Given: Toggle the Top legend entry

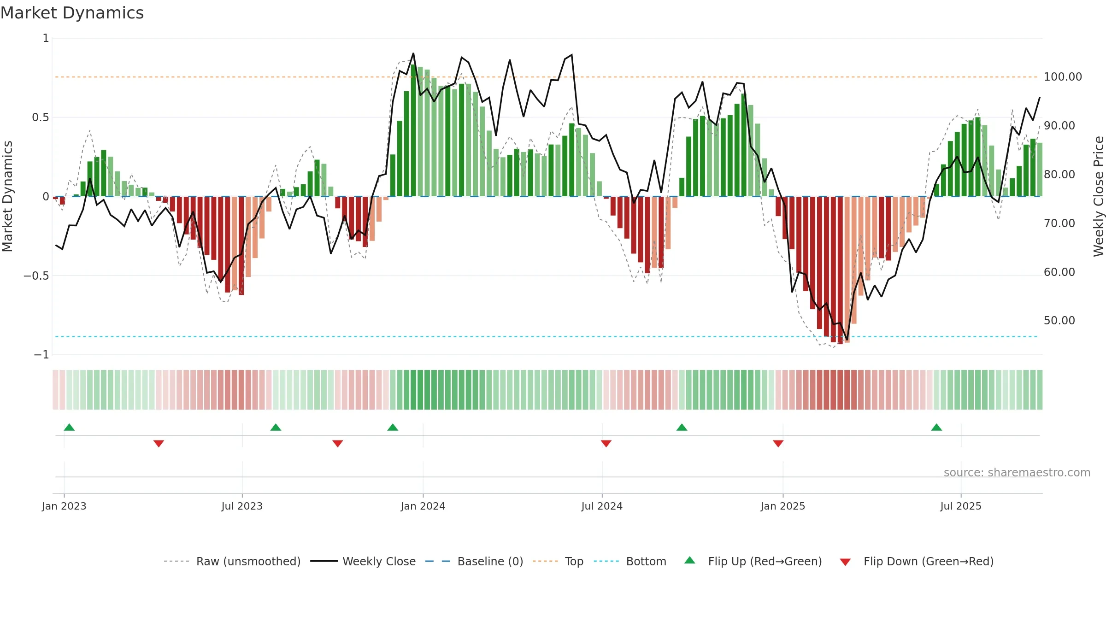Looking at the screenshot, I should [x=558, y=561].
